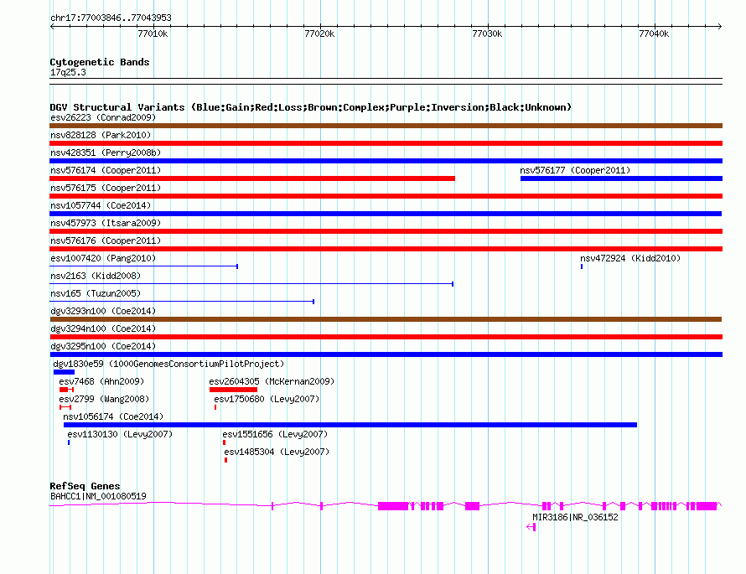Select the nsv165 (Tuzun2005) thin blue line
This screenshot has width=746, height=574.
[182, 302]
